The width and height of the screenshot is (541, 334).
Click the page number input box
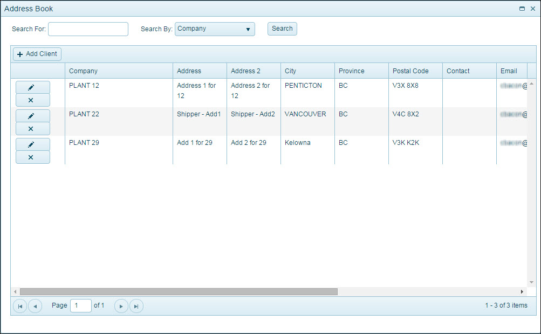[81, 305]
